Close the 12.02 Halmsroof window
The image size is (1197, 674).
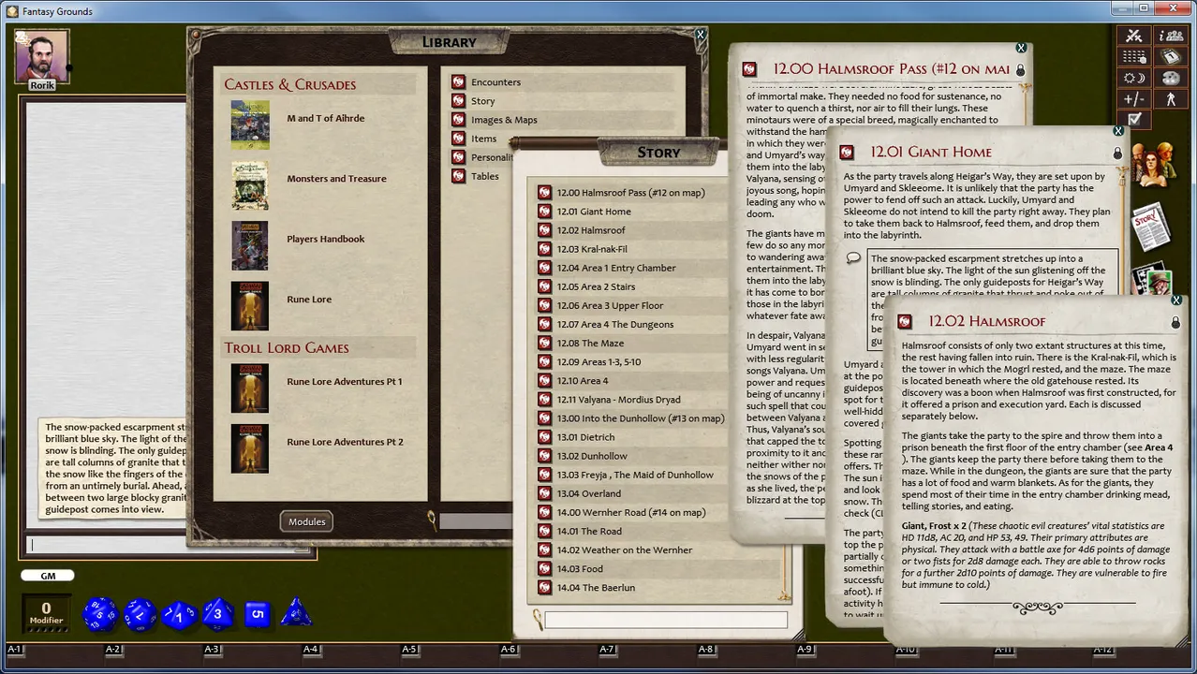[x=1176, y=300]
